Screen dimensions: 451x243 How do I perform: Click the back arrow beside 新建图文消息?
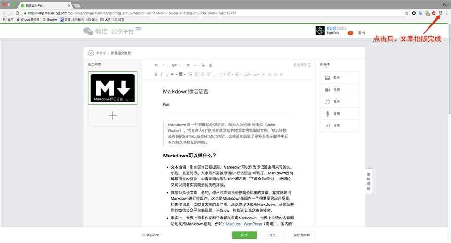[91, 53]
